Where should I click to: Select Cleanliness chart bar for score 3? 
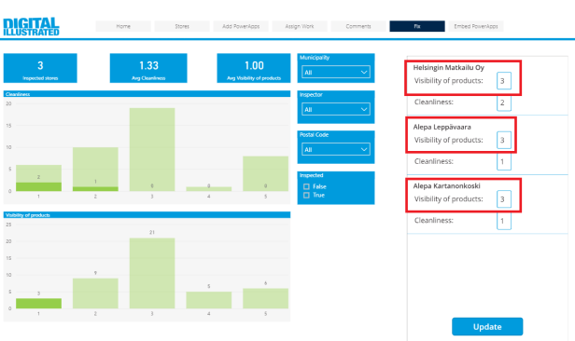(152, 149)
